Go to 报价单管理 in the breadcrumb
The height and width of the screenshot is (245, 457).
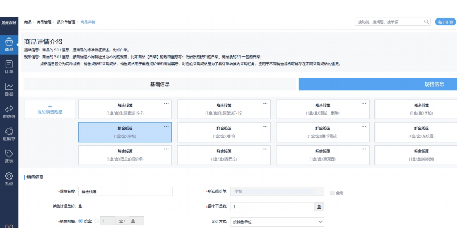[66, 22]
